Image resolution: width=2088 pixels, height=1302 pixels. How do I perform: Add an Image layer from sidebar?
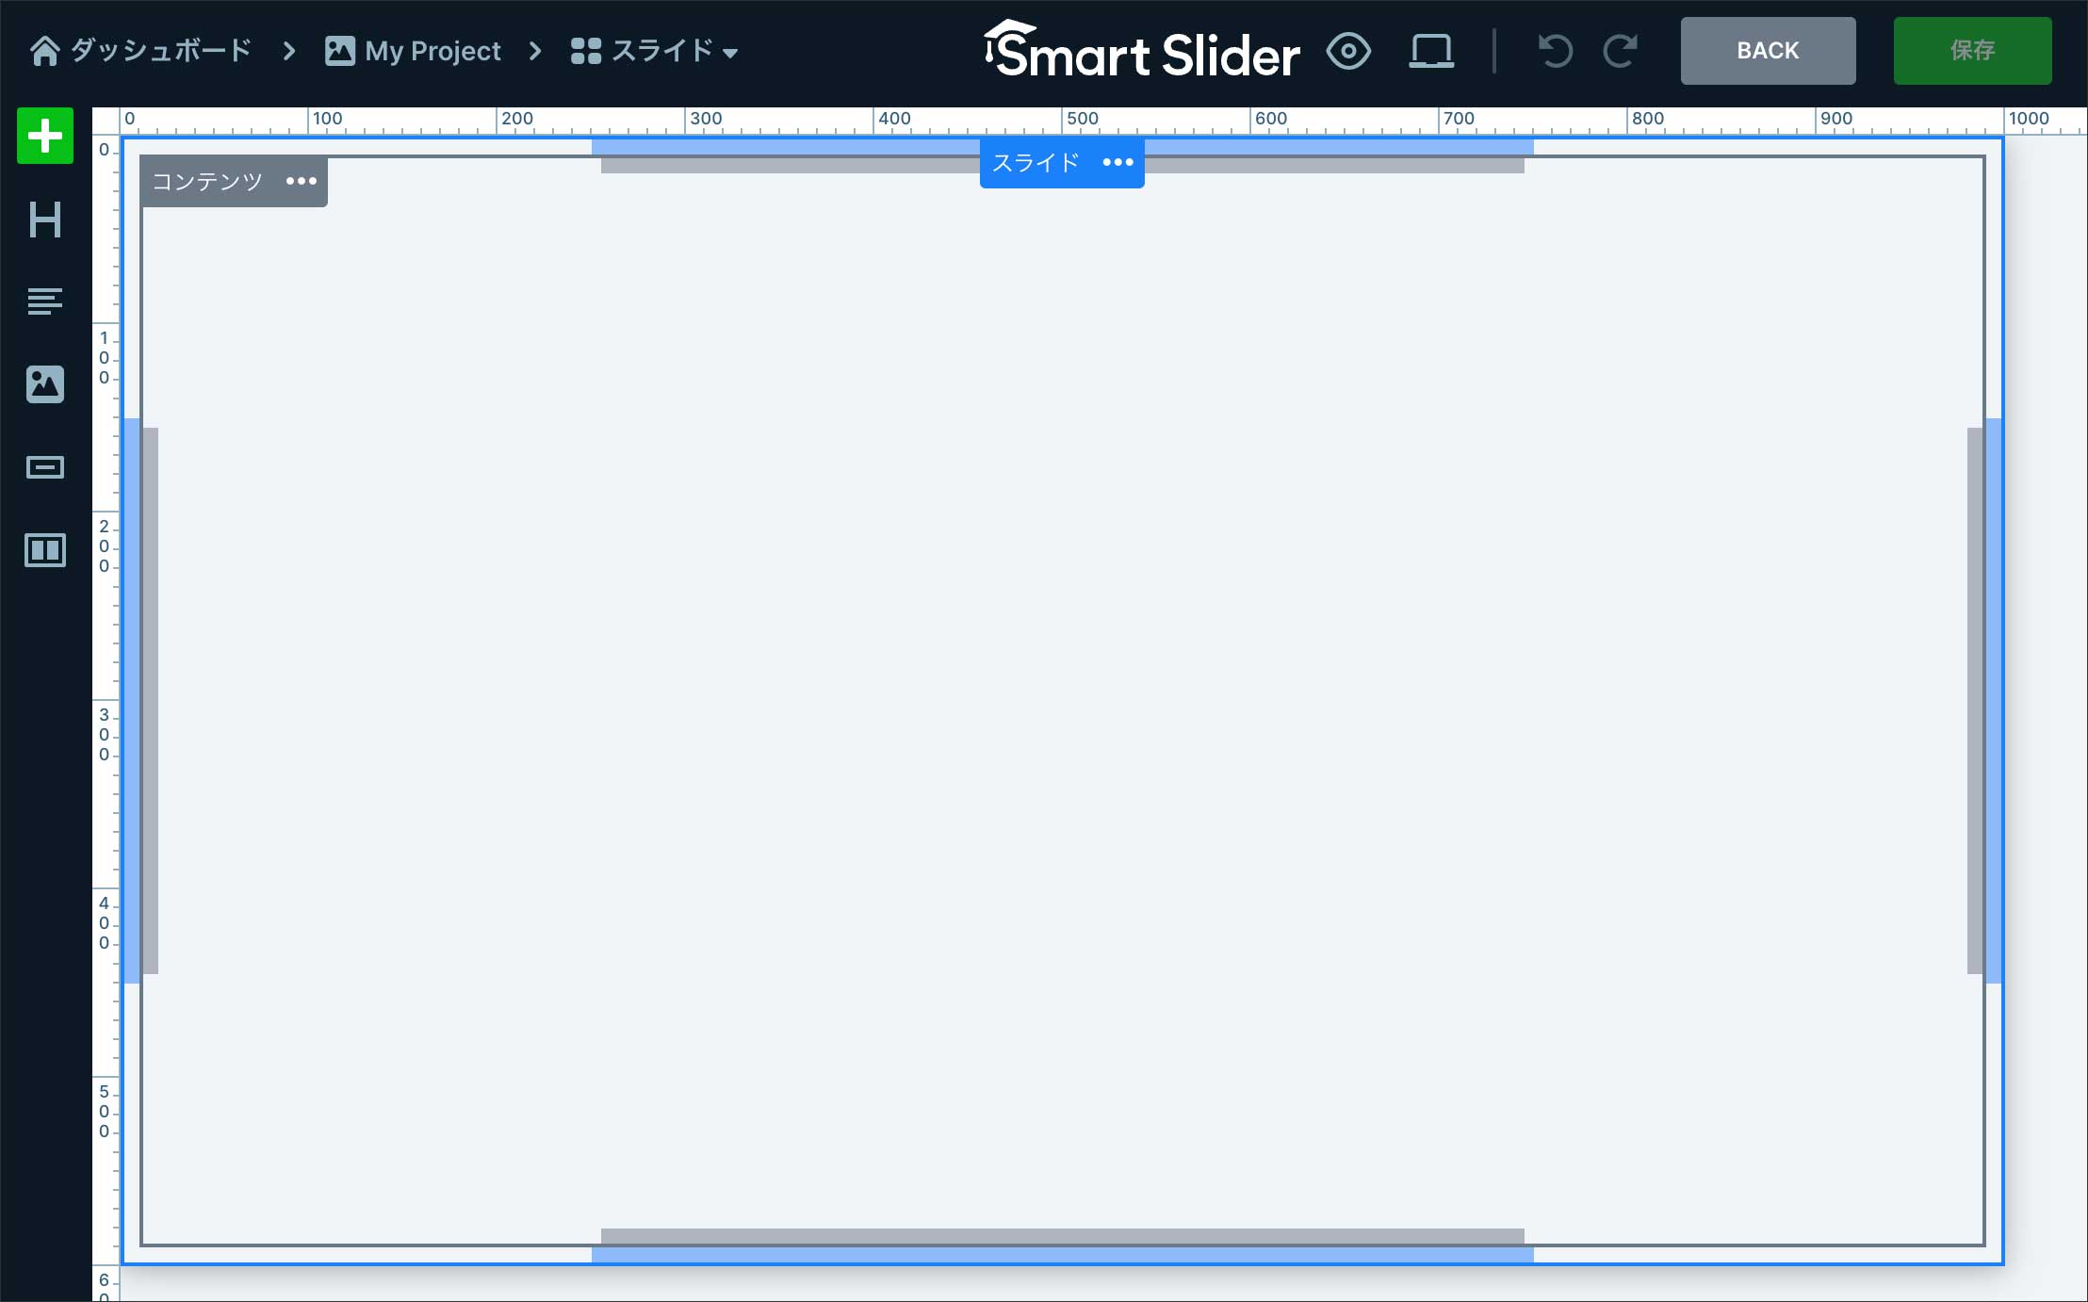[44, 384]
